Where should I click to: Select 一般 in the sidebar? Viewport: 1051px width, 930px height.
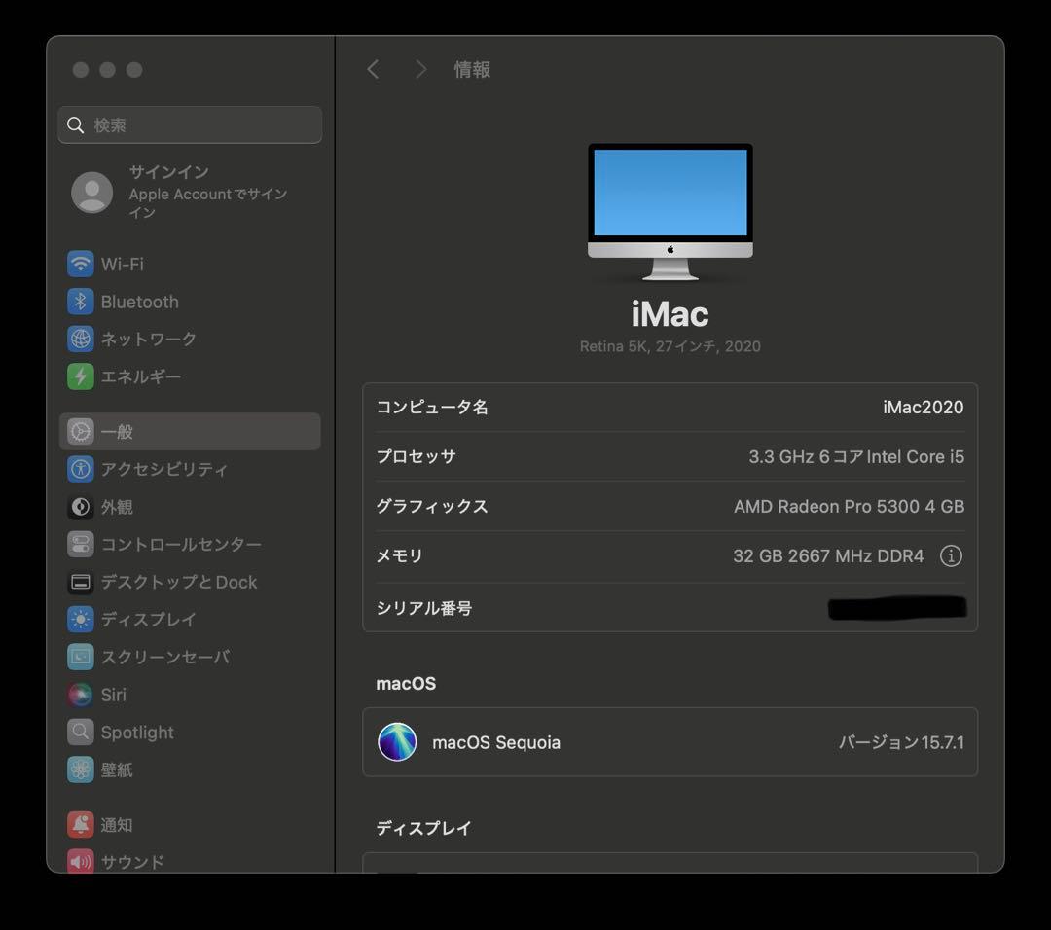click(118, 431)
